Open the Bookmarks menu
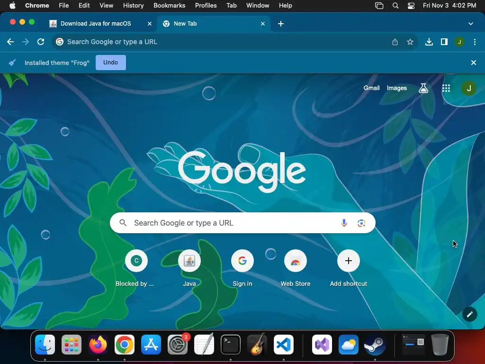Screen dimensions: 485x364 point(169,6)
